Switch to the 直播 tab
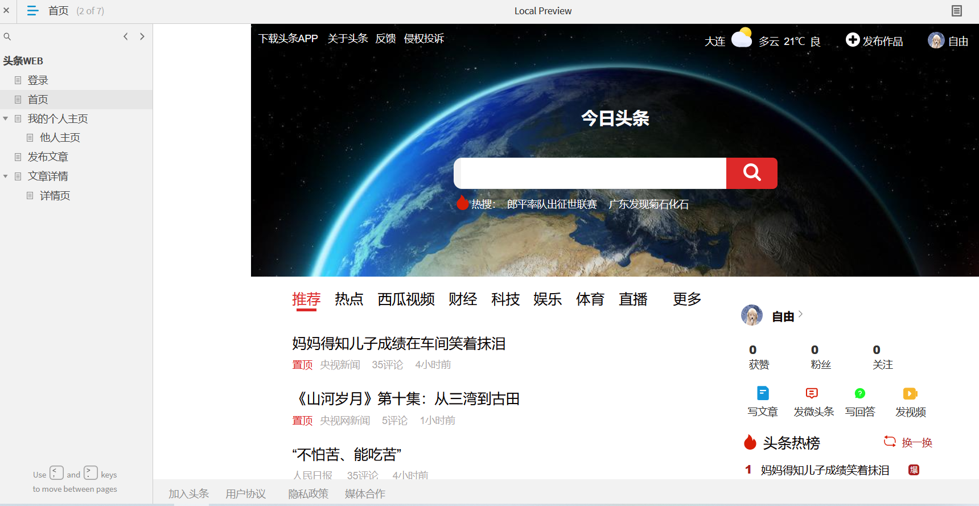 [x=633, y=299]
